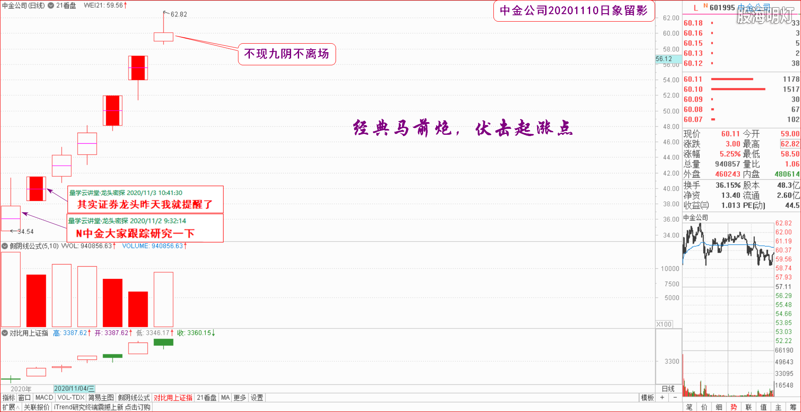The image size is (801, 412).
Task: Switch to 筹 chip distribution tab
Action: [793, 407]
